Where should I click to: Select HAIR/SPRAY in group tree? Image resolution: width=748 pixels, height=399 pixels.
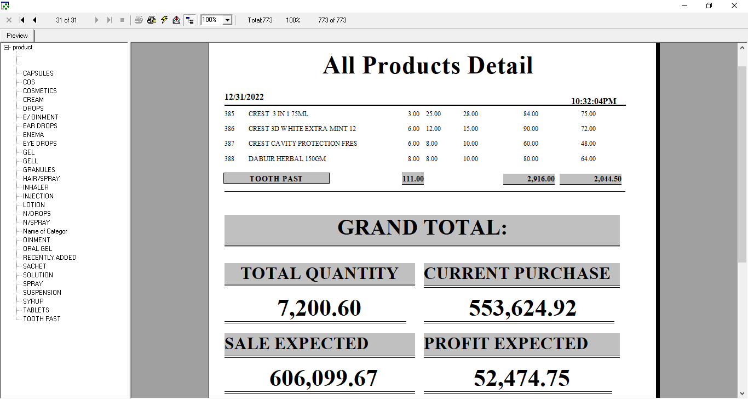tap(42, 179)
